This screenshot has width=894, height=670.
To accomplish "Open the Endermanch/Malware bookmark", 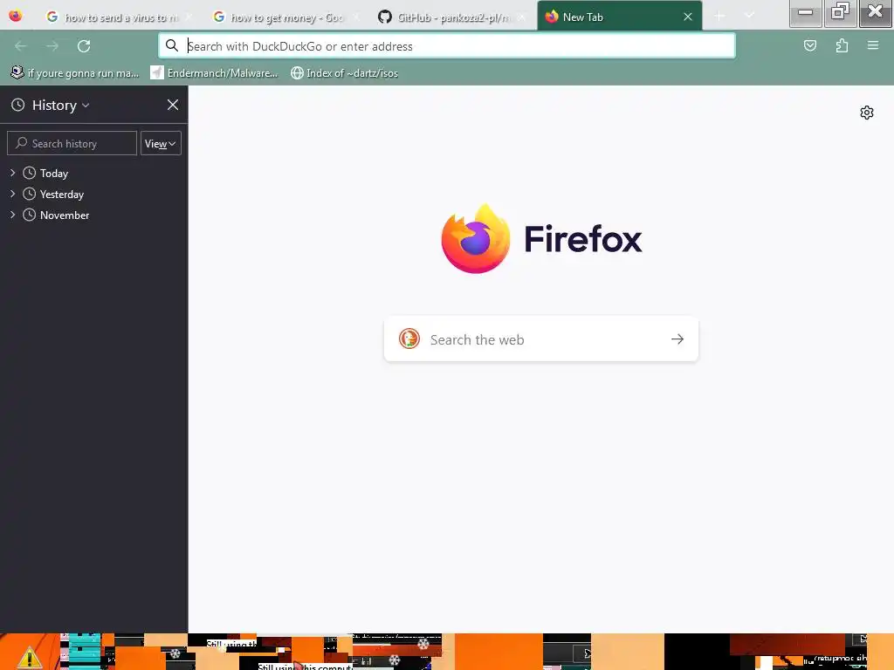I will point(215,73).
